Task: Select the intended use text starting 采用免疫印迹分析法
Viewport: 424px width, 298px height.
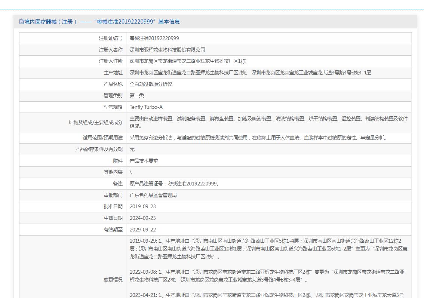Action: tap(258, 138)
